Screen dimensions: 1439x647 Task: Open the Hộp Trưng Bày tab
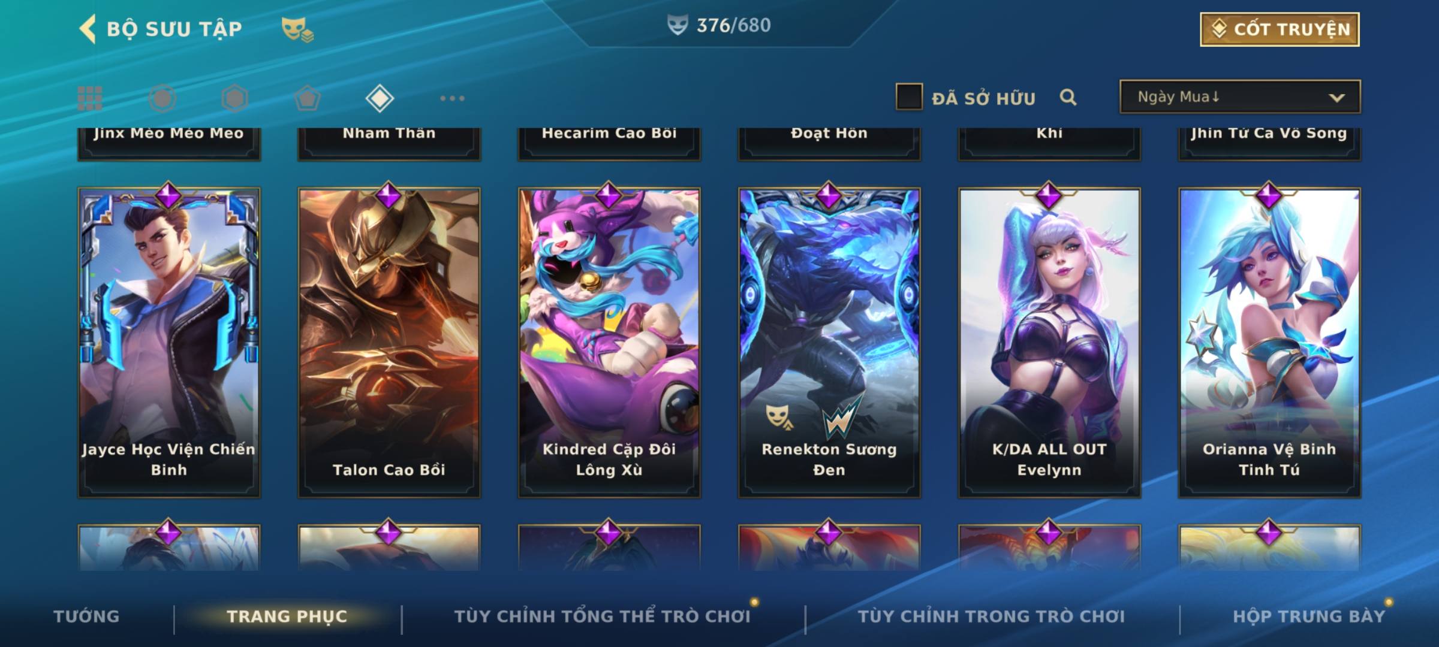tap(1309, 616)
